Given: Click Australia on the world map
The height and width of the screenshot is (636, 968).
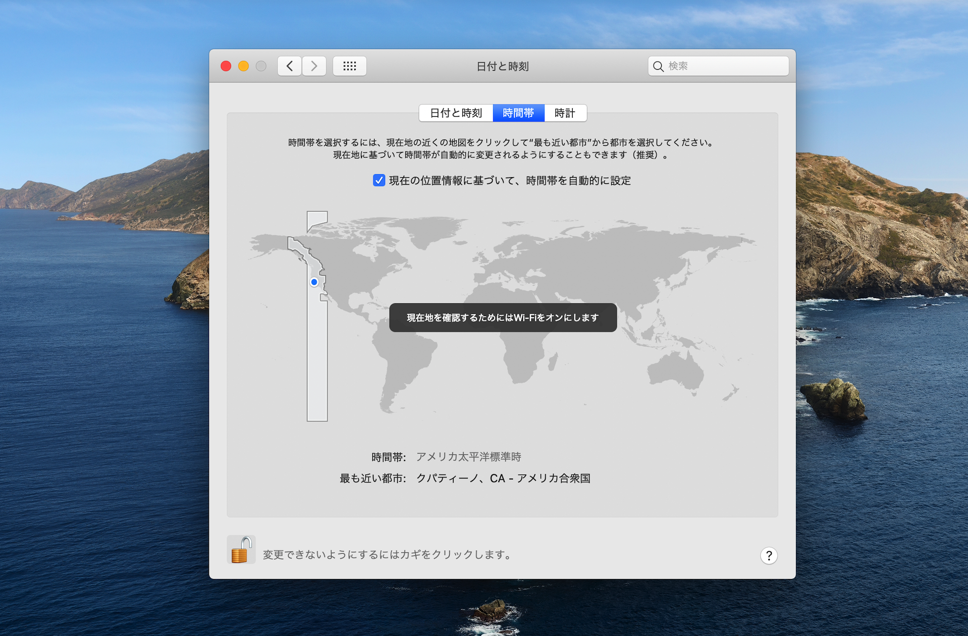Looking at the screenshot, I should (x=675, y=372).
